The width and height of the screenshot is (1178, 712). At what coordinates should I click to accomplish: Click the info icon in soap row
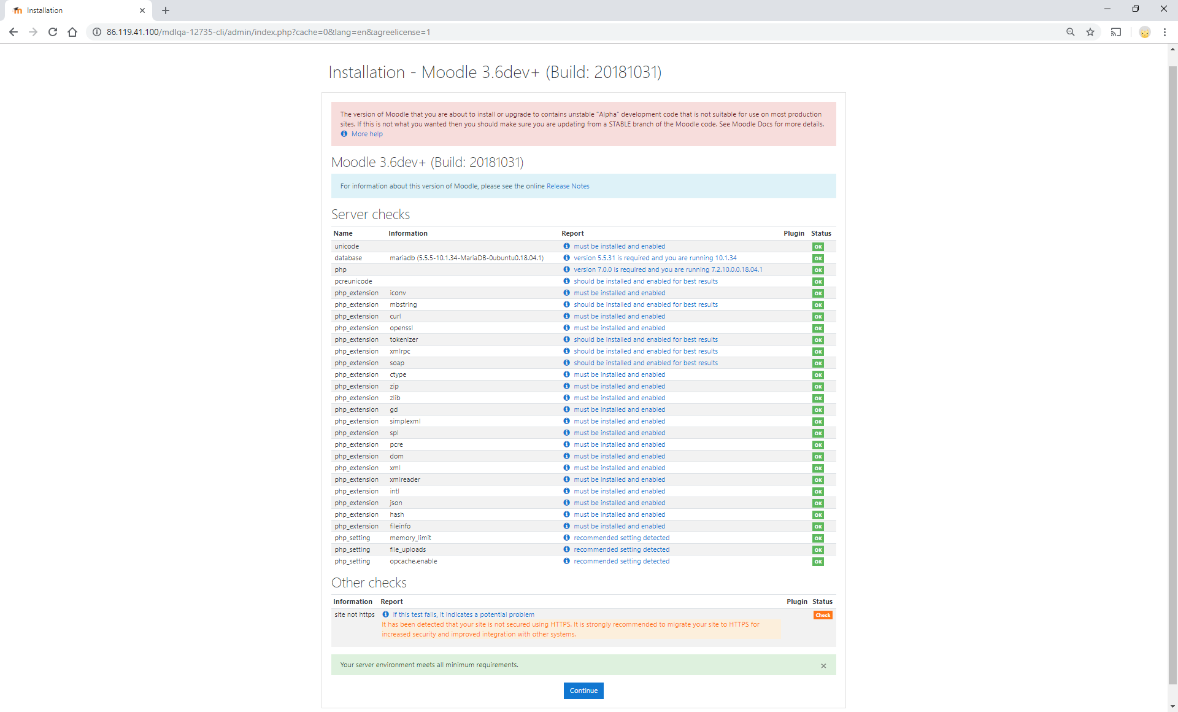(567, 363)
